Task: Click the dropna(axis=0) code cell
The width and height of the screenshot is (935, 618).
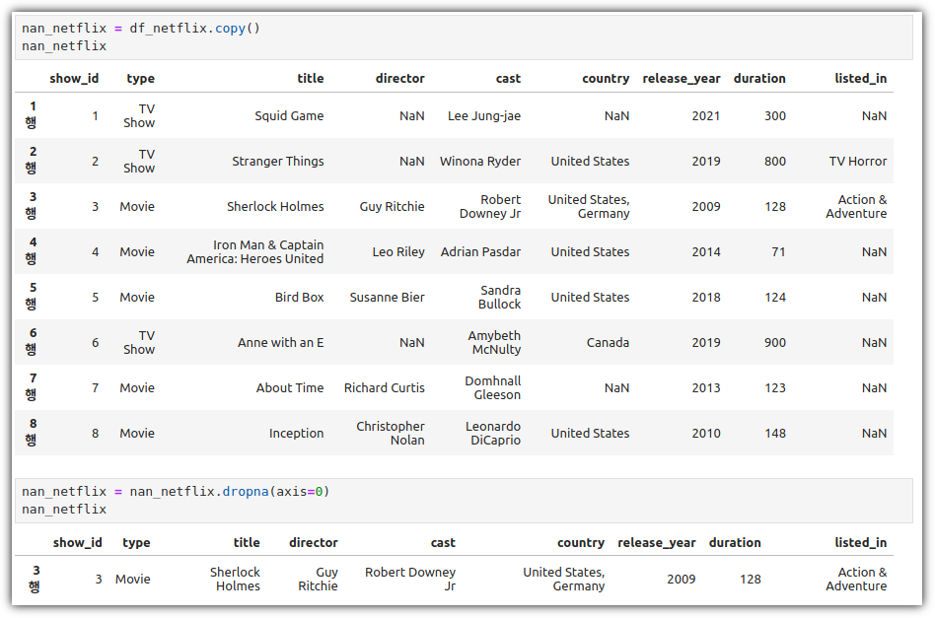Action: [x=464, y=500]
